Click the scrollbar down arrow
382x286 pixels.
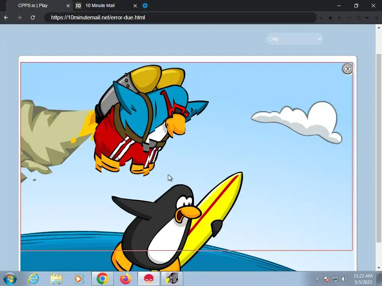[x=379, y=268]
